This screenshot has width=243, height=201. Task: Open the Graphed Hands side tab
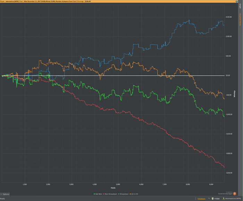[x=240, y=20]
